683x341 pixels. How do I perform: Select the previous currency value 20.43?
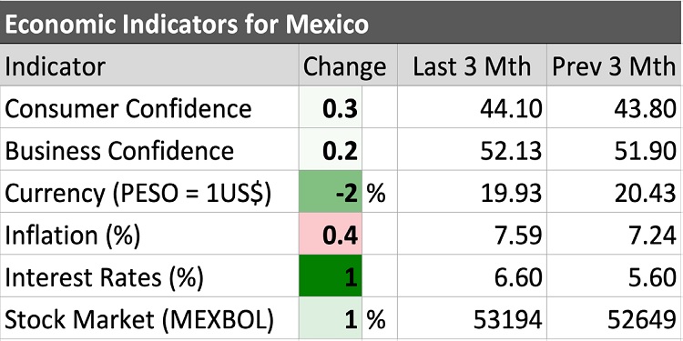pos(645,193)
